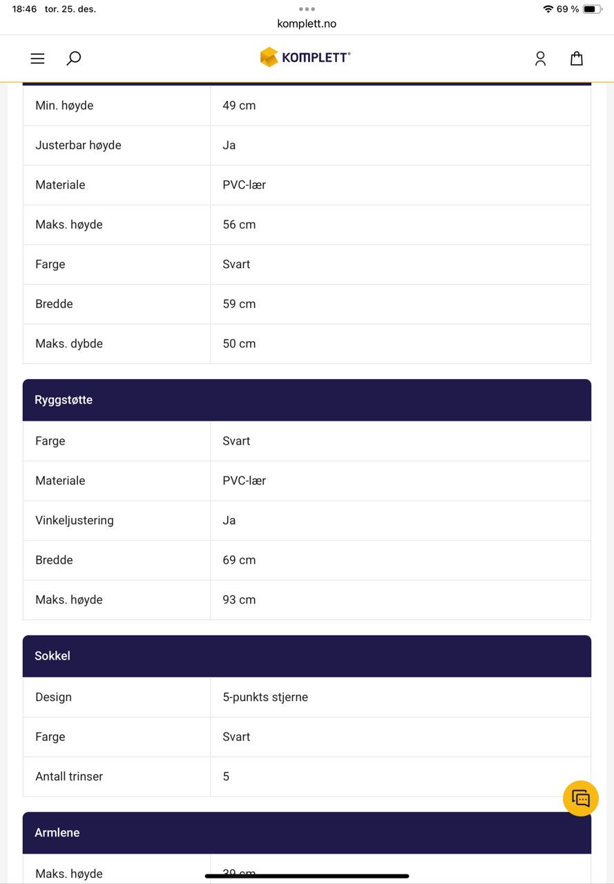The width and height of the screenshot is (614, 884).
Task: Tap the home indicator bar
Action: (x=307, y=876)
